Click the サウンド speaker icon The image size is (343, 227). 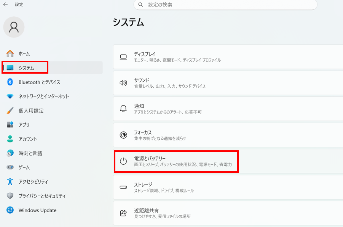123,83
